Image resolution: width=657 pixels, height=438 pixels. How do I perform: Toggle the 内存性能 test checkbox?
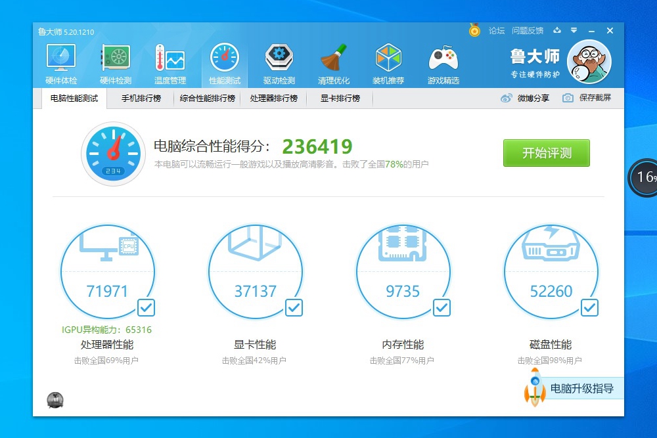pos(442,308)
